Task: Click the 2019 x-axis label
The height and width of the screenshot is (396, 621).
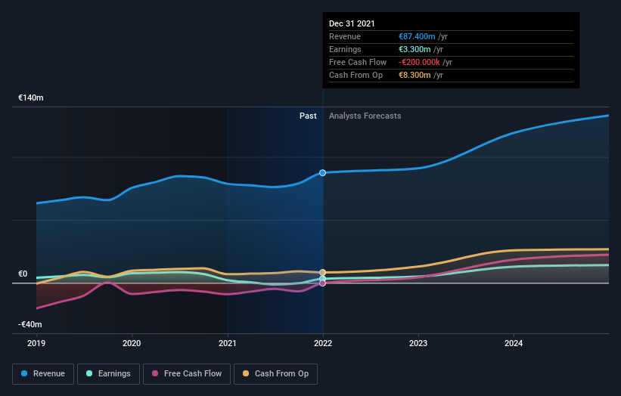Action: pos(36,343)
